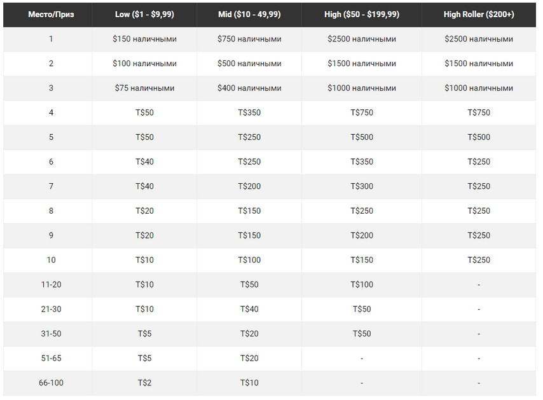Click the 11-20 place row label

(51, 285)
